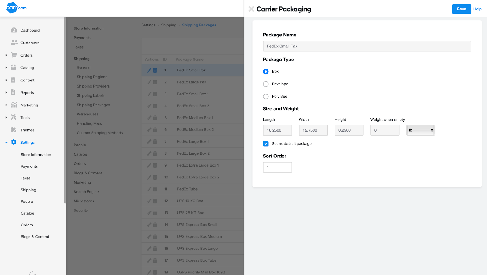Open Warehouses submenu item
The width and height of the screenshot is (487, 275).
88,114
